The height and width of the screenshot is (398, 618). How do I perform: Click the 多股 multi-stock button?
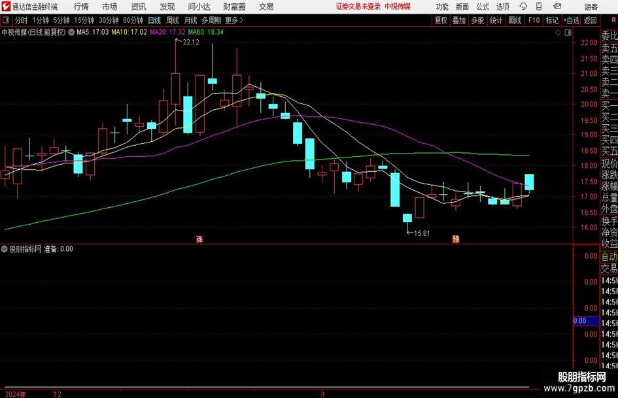(x=477, y=20)
